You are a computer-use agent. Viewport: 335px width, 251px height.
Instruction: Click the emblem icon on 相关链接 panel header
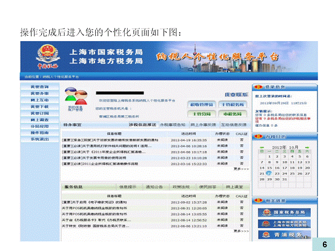tap(258, 200)
